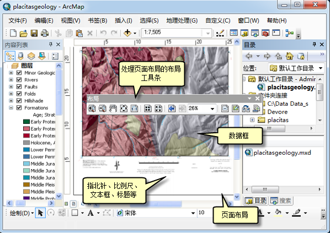
Task: Click the fill color paint bucket icon
Action: 278,213
